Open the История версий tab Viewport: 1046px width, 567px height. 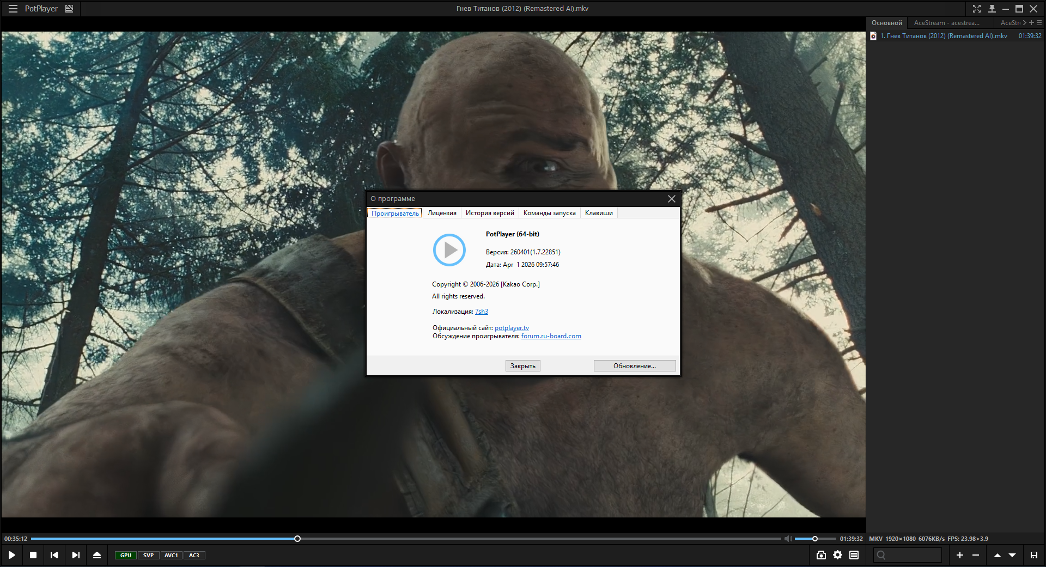click(490, 213)
